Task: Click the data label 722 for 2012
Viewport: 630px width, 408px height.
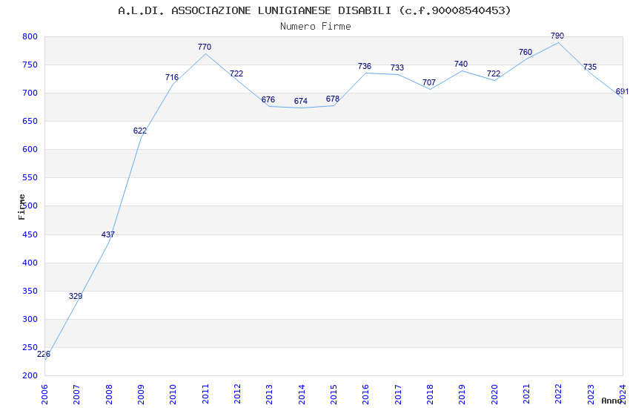Action: [236, 73]
